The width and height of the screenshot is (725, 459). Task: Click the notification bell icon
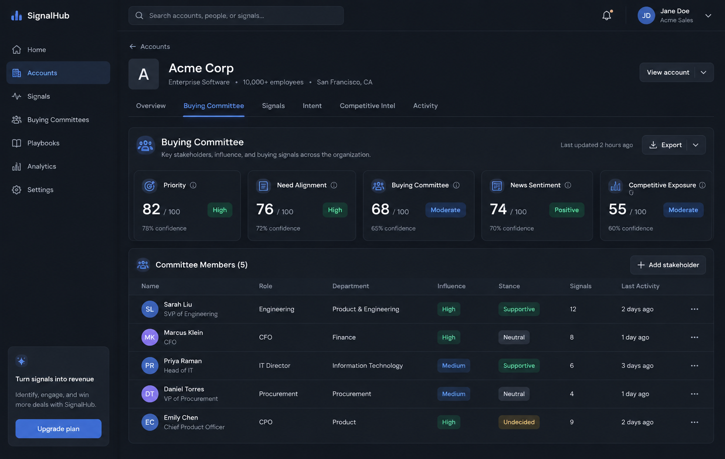coord(607,16)
